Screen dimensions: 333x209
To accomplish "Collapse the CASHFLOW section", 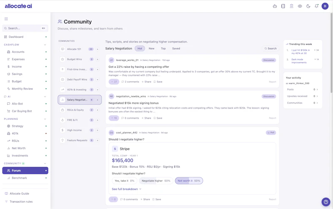I will point(45,45).
